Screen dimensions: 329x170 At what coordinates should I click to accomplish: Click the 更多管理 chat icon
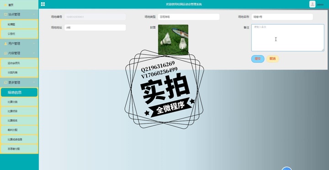[x=5, y=82]
